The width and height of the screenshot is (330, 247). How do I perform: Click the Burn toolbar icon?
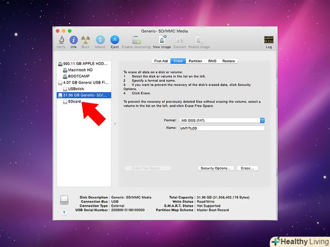coord(85,40)
